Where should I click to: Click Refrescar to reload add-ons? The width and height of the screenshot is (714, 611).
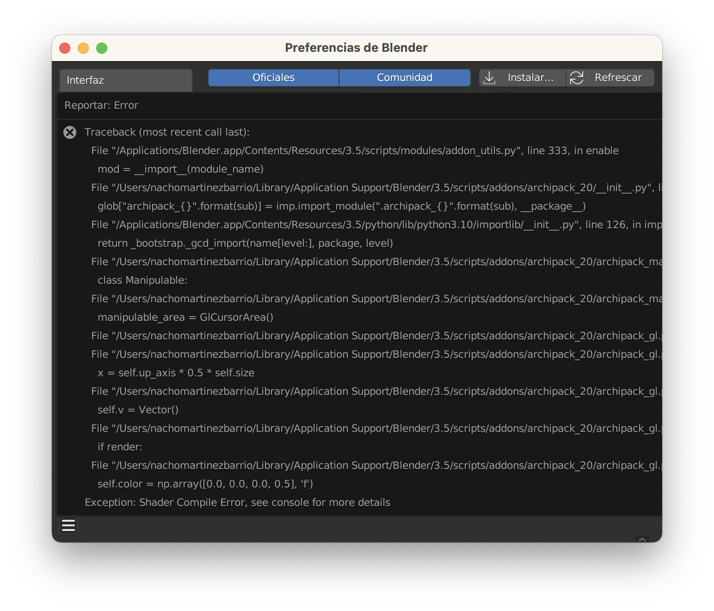[x=618, y=77]
